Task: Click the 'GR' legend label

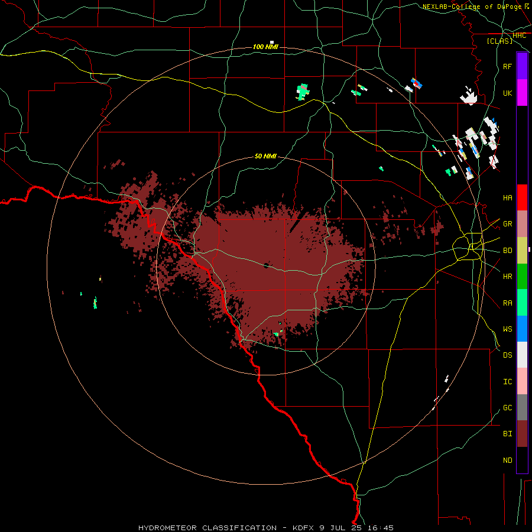Action: pos(507,224)
